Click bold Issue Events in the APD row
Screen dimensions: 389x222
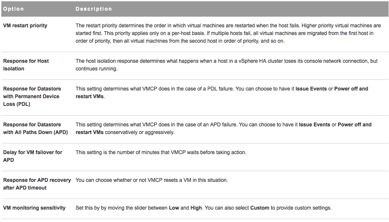tap(315, 125)
